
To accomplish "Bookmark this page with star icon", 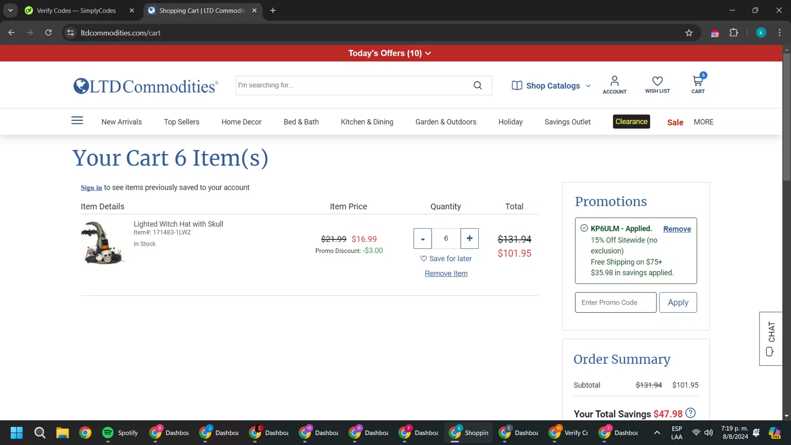I will tap(689, 33).
